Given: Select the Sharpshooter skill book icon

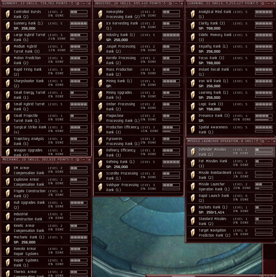Looking at the screenshot, I should (8, 83).
